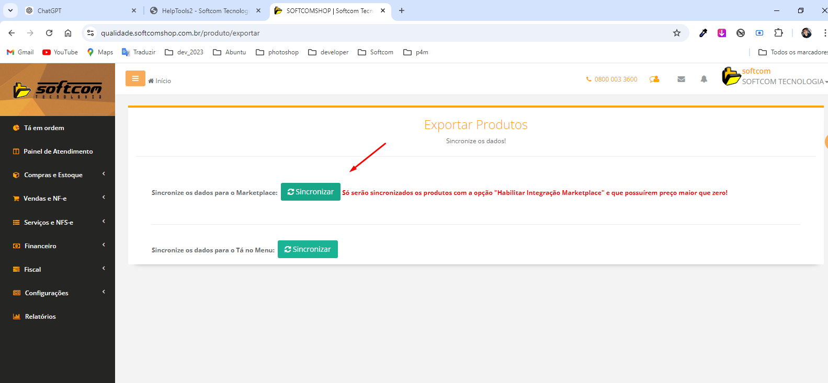Open the Relatórios sidebar item
Viewport: 828px width, 383px height.
pos(40,317)
